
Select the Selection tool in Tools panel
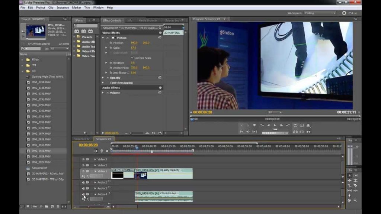[x=350, y=175]
